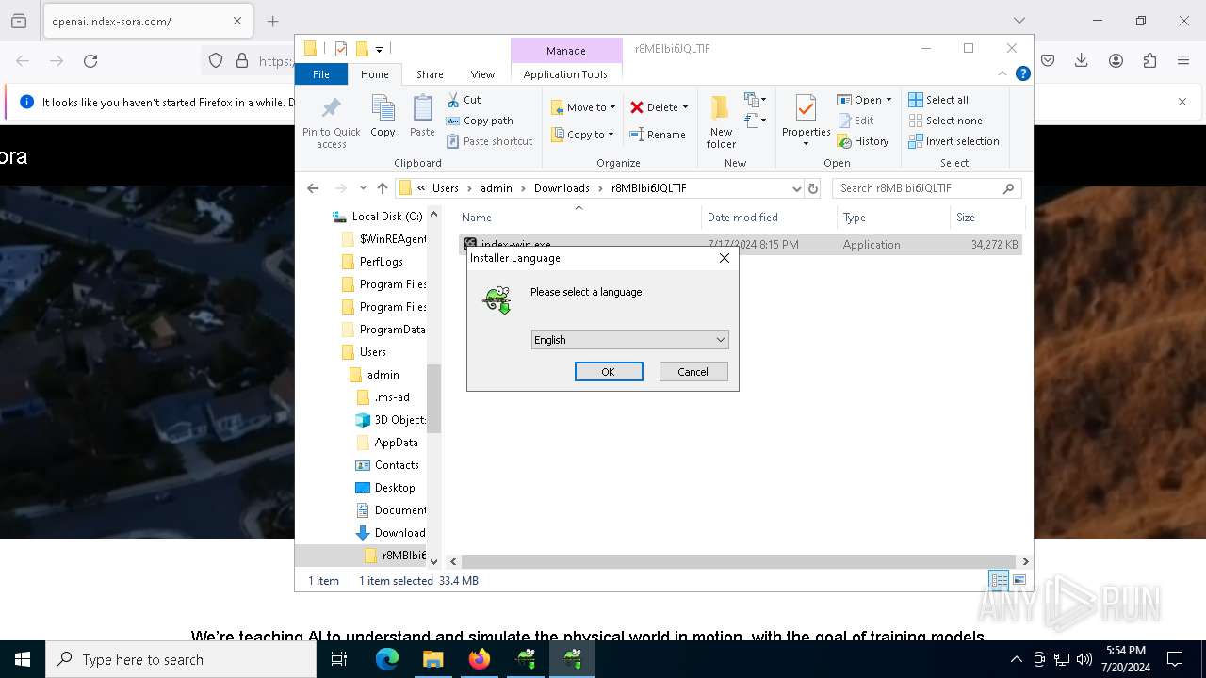Viewport: 1206px width, 678px height.
Task: Click the Cut command
Action: [x=464, y=100]
